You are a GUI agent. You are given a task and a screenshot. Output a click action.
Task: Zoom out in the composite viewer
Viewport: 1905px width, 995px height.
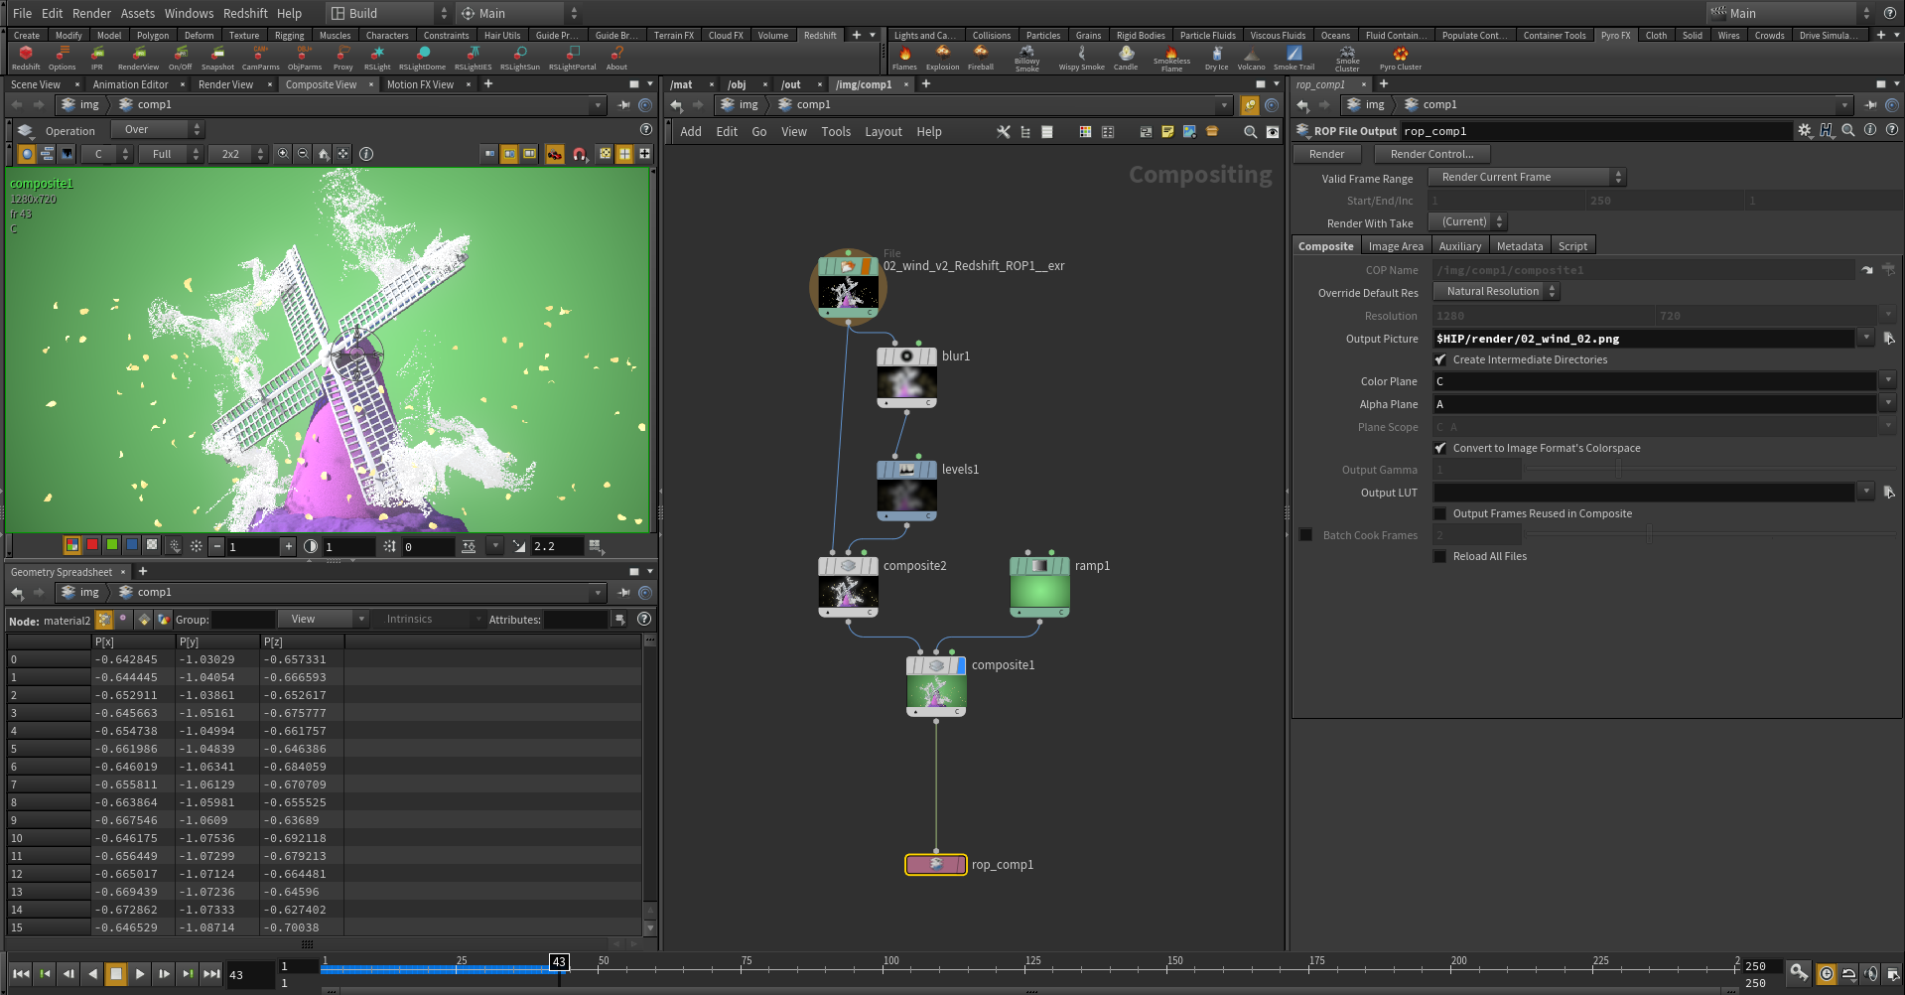point(303,154)
